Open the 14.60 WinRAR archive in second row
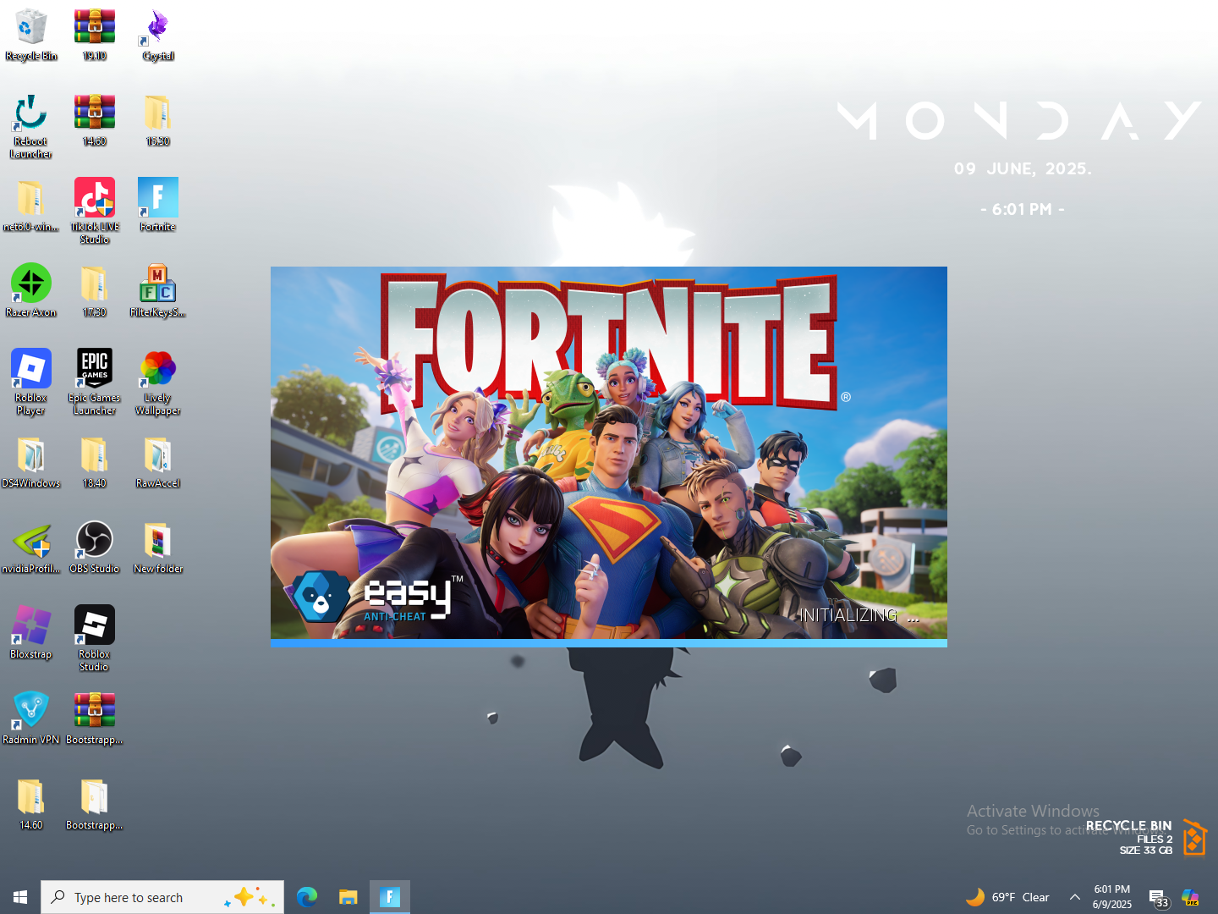Viewport: 1218px width, 914px height. click(95, 120)
